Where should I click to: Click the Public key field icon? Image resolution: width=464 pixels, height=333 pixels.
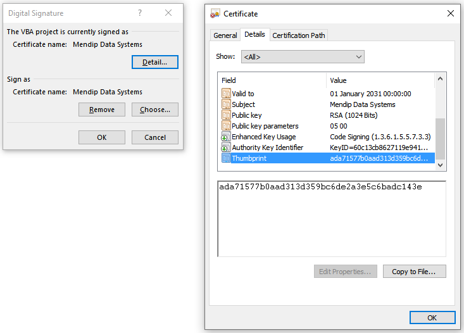point(226,115)
